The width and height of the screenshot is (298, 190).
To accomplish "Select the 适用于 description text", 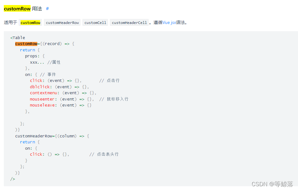I will (x=10, y=22).
